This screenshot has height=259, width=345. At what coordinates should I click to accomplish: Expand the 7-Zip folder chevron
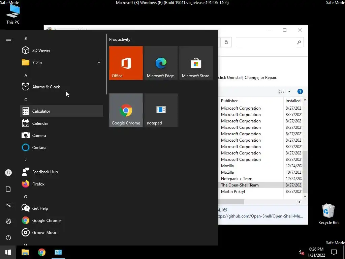coord(99,62)
